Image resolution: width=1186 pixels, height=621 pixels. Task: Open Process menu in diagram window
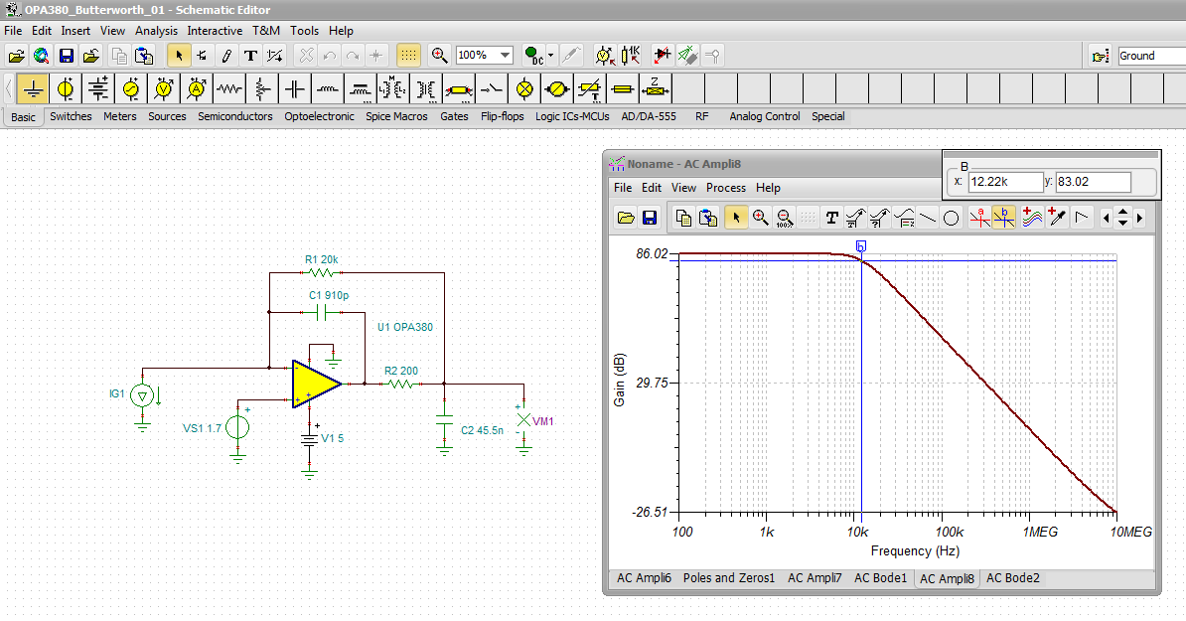click(x=725, y=188)
